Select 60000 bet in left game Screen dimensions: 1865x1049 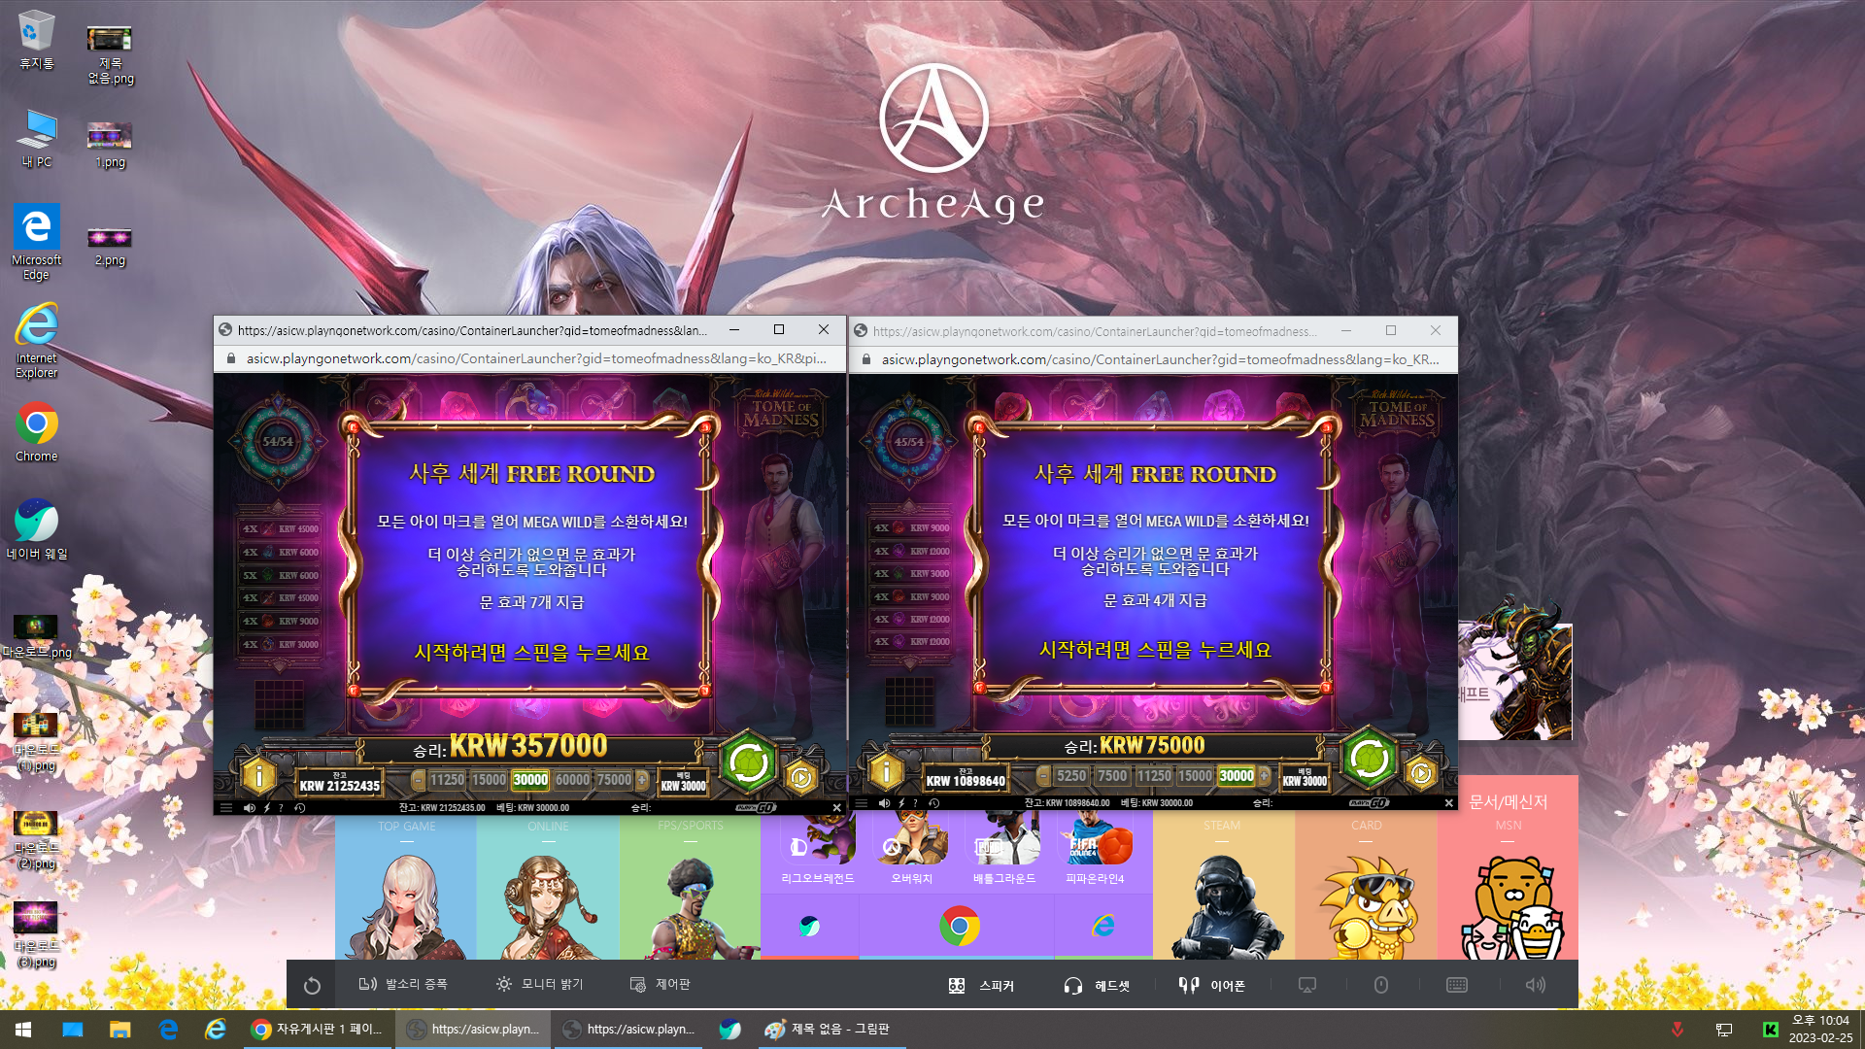(572, 780)
